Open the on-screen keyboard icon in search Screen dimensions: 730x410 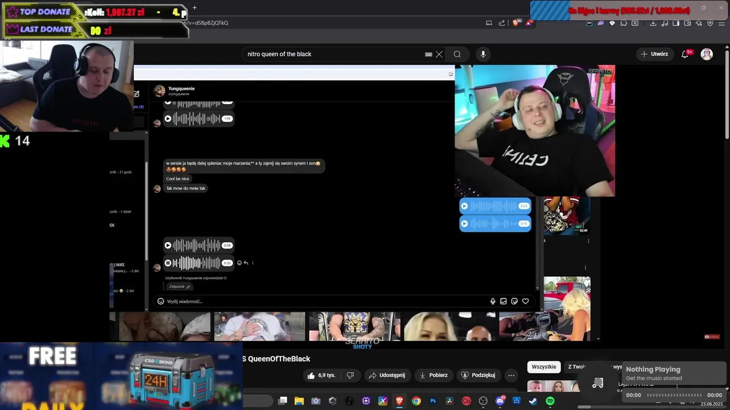428,54
